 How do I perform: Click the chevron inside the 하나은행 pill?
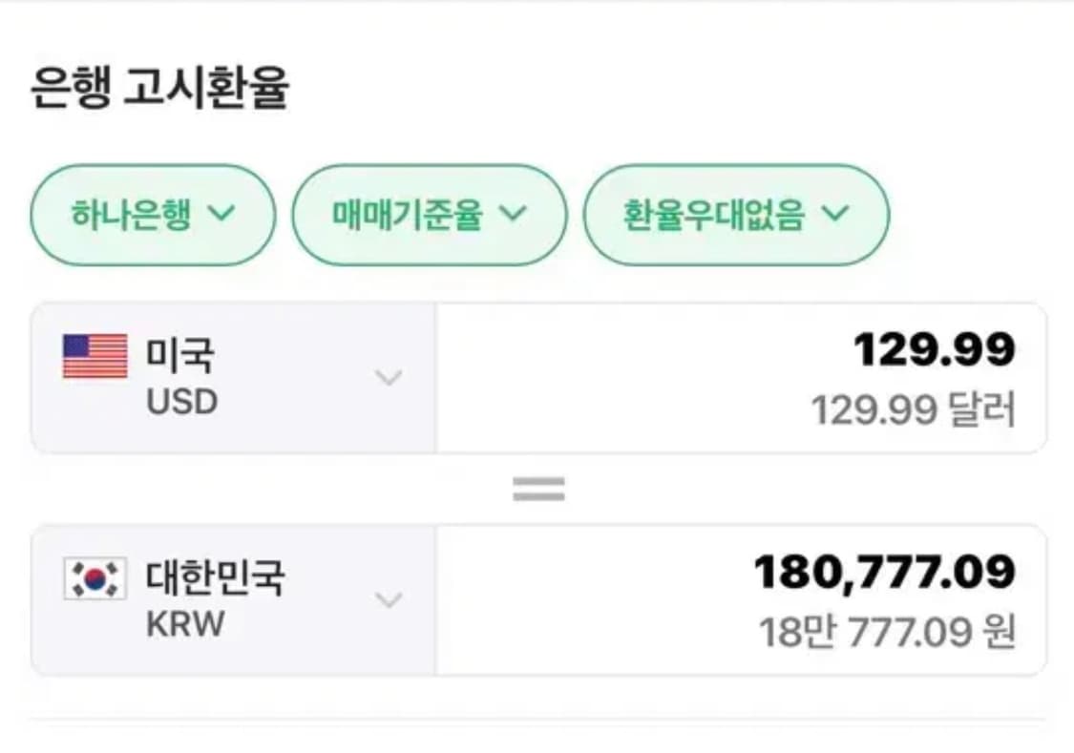click(x=221, y=216)
